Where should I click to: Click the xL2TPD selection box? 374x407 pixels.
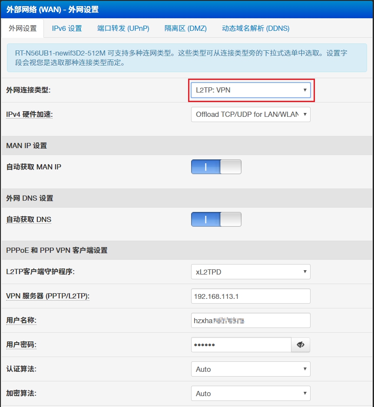coord(251,271)
